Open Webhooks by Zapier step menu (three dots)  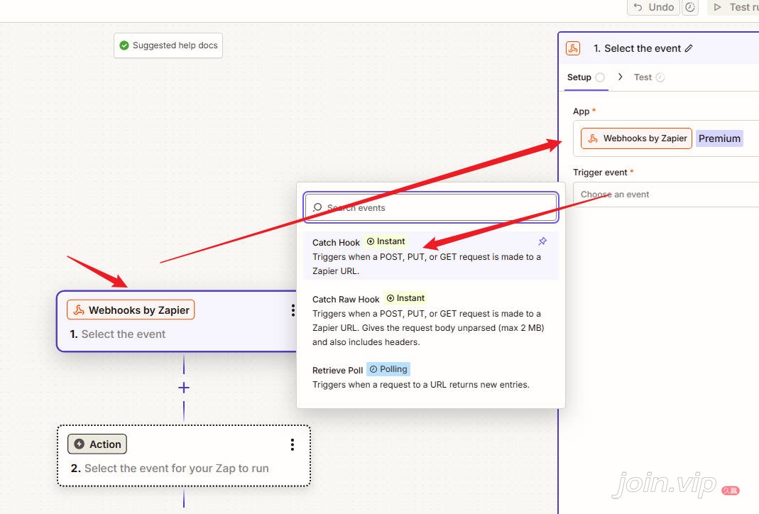tap(293, 311)
